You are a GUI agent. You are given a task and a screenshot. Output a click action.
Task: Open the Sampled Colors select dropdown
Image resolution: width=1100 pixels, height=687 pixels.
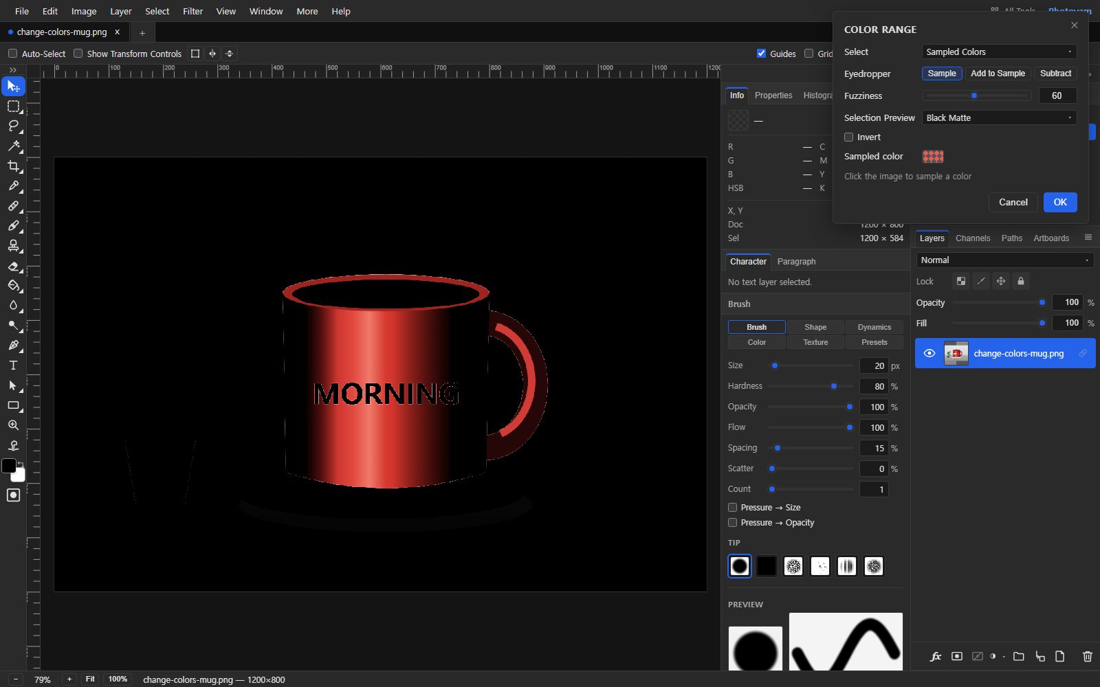click(x=999, y=52)
